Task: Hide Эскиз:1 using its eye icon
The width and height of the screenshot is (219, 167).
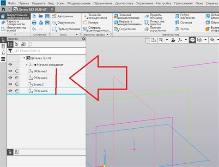Action: [x=10, y=71]
